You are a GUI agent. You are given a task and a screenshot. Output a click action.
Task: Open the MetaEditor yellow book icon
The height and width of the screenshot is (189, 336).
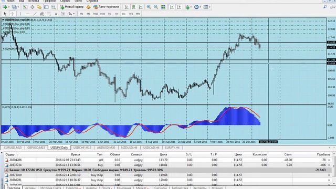[88, 7]
